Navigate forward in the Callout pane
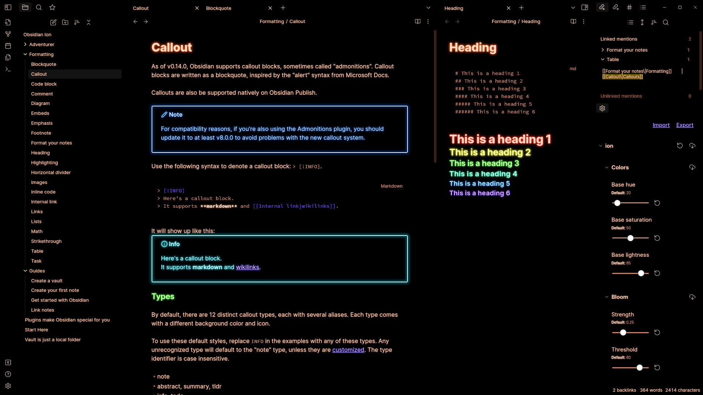This screenshot has height=395, width=703. (x=146, y=22)
